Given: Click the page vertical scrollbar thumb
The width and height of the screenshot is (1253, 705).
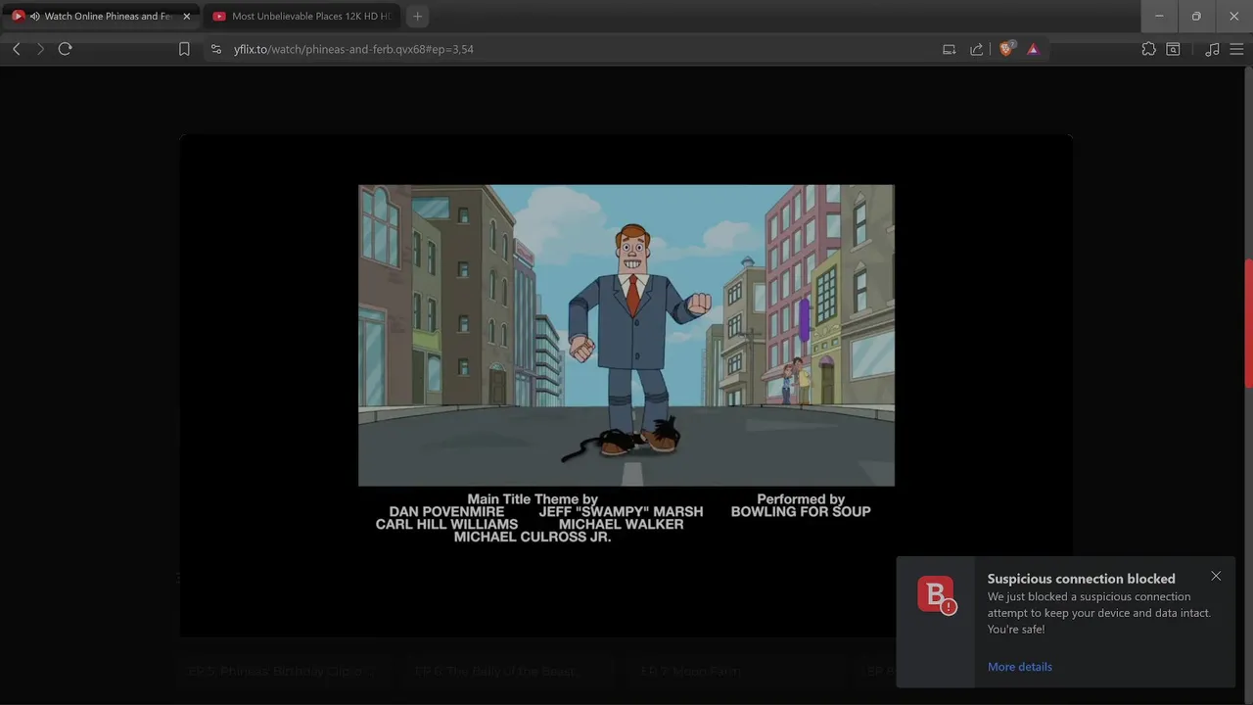Looking at the screenshot, I should (x=1248, y=323).
